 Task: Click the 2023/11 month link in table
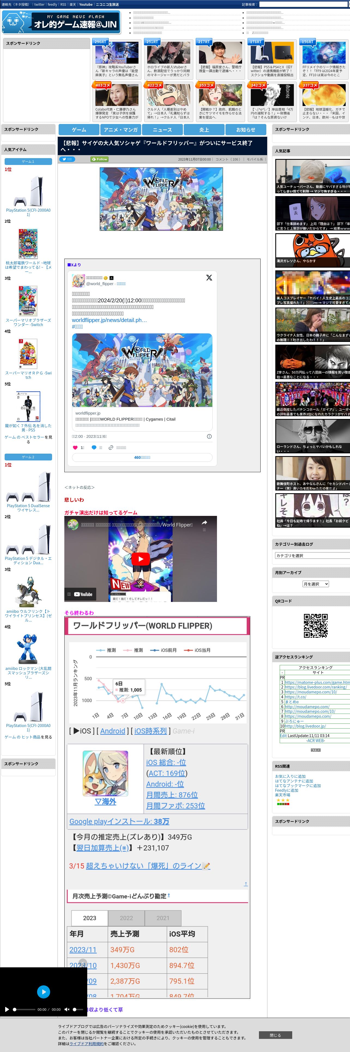pyautogui.click(x=83, y=950)
